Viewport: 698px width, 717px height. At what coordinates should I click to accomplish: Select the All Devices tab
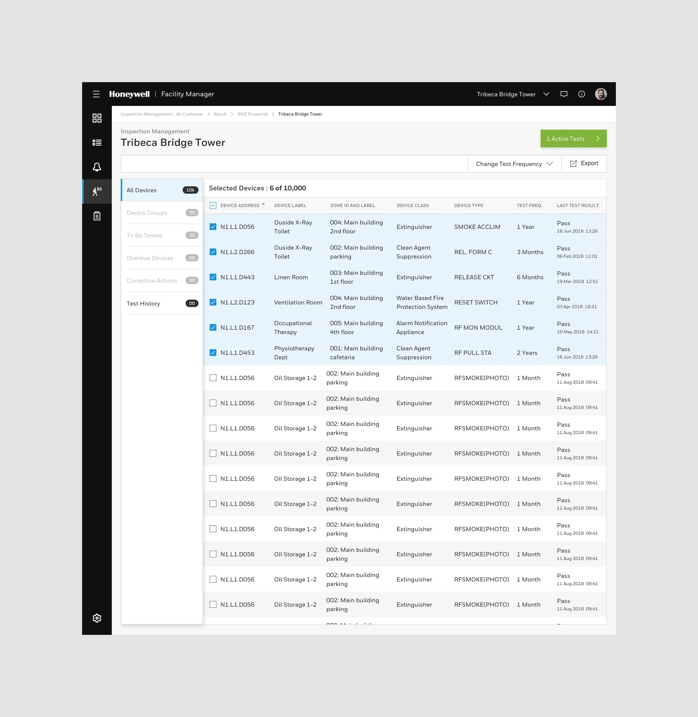point(162,190)
